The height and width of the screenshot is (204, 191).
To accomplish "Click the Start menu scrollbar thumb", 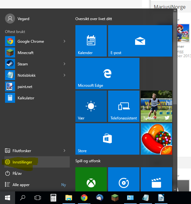I will coord(175,58).
